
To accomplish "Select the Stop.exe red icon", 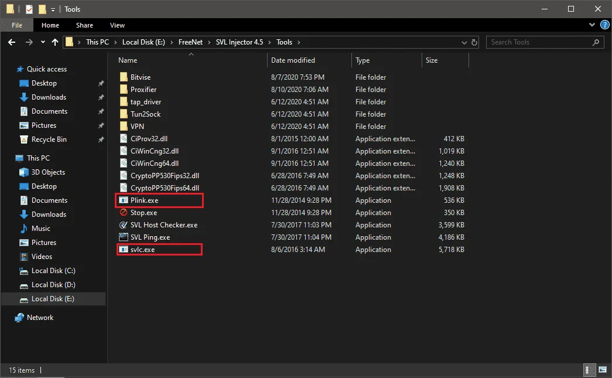I will [x=124, y=212].
